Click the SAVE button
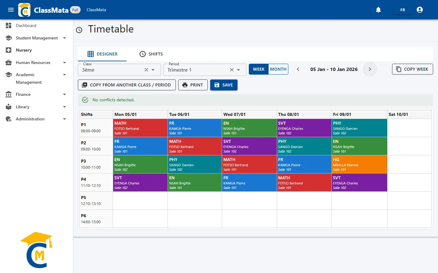 point(224,85)
